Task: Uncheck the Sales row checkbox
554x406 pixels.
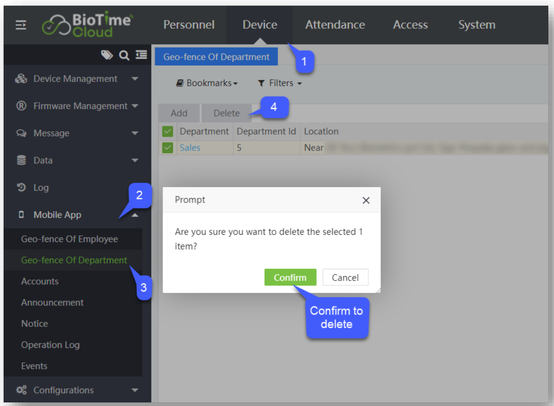Action: (x=167, y=147)
